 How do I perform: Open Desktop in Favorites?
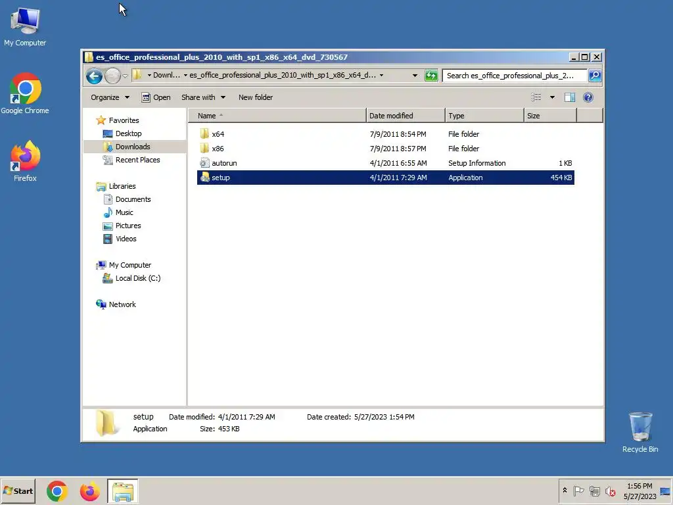point(128,133)
